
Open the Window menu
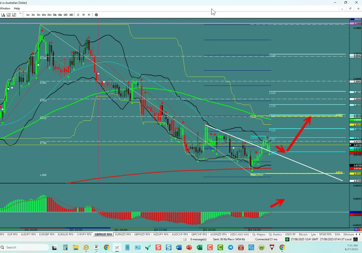(5, 8)
